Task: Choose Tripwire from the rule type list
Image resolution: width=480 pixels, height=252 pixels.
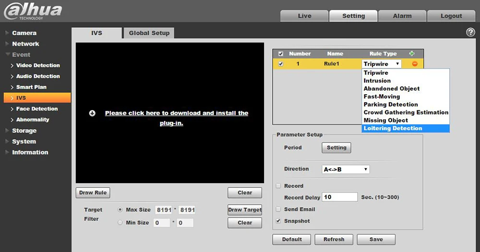Action: pyautogui.click(x=406, y=73)
